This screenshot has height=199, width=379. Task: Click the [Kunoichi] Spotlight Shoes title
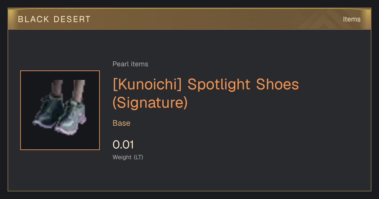point(206,84)
